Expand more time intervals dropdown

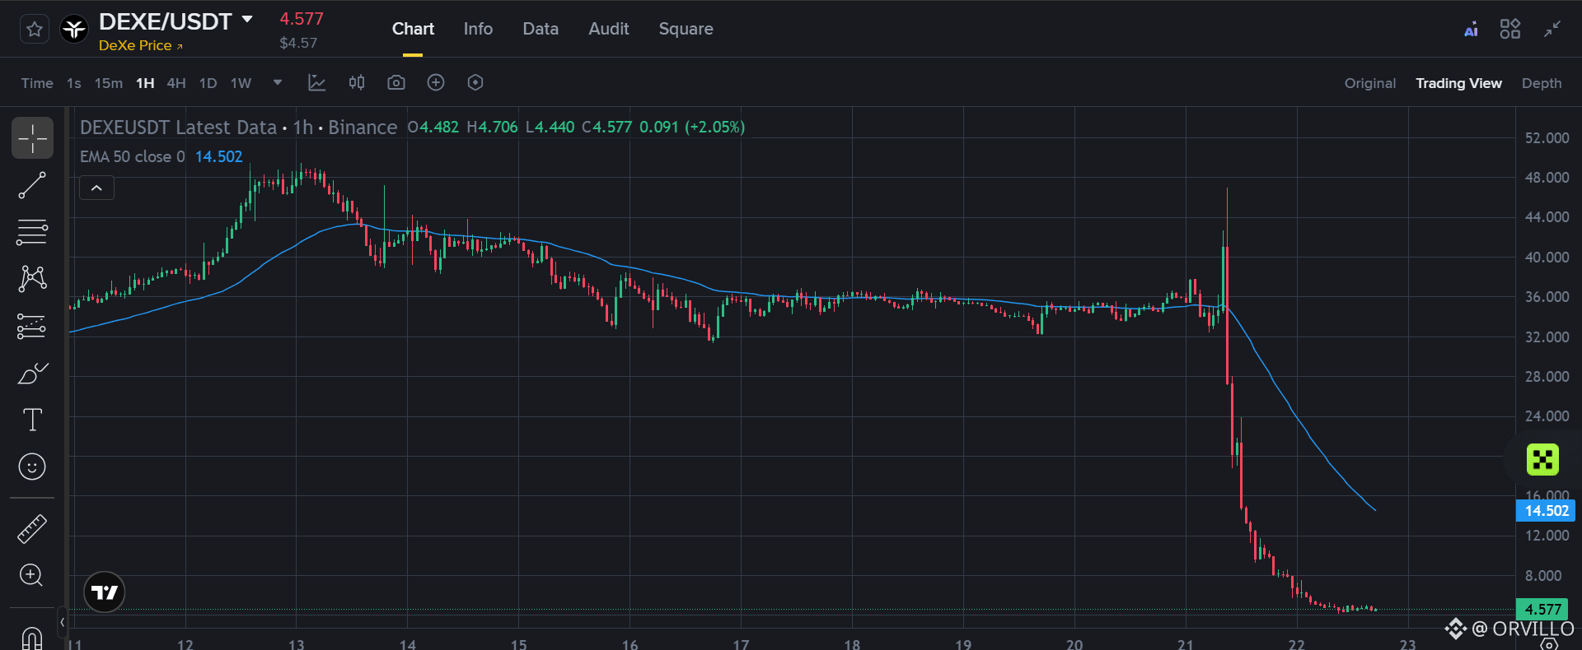278,82
